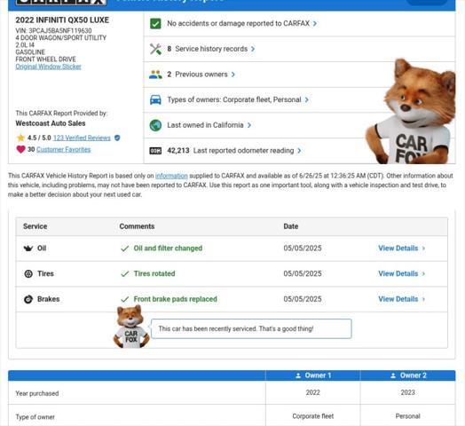Viewport: 465px width, 426px height.
Task: Open the Tires row View Details chevron
Action: point(423,273)
